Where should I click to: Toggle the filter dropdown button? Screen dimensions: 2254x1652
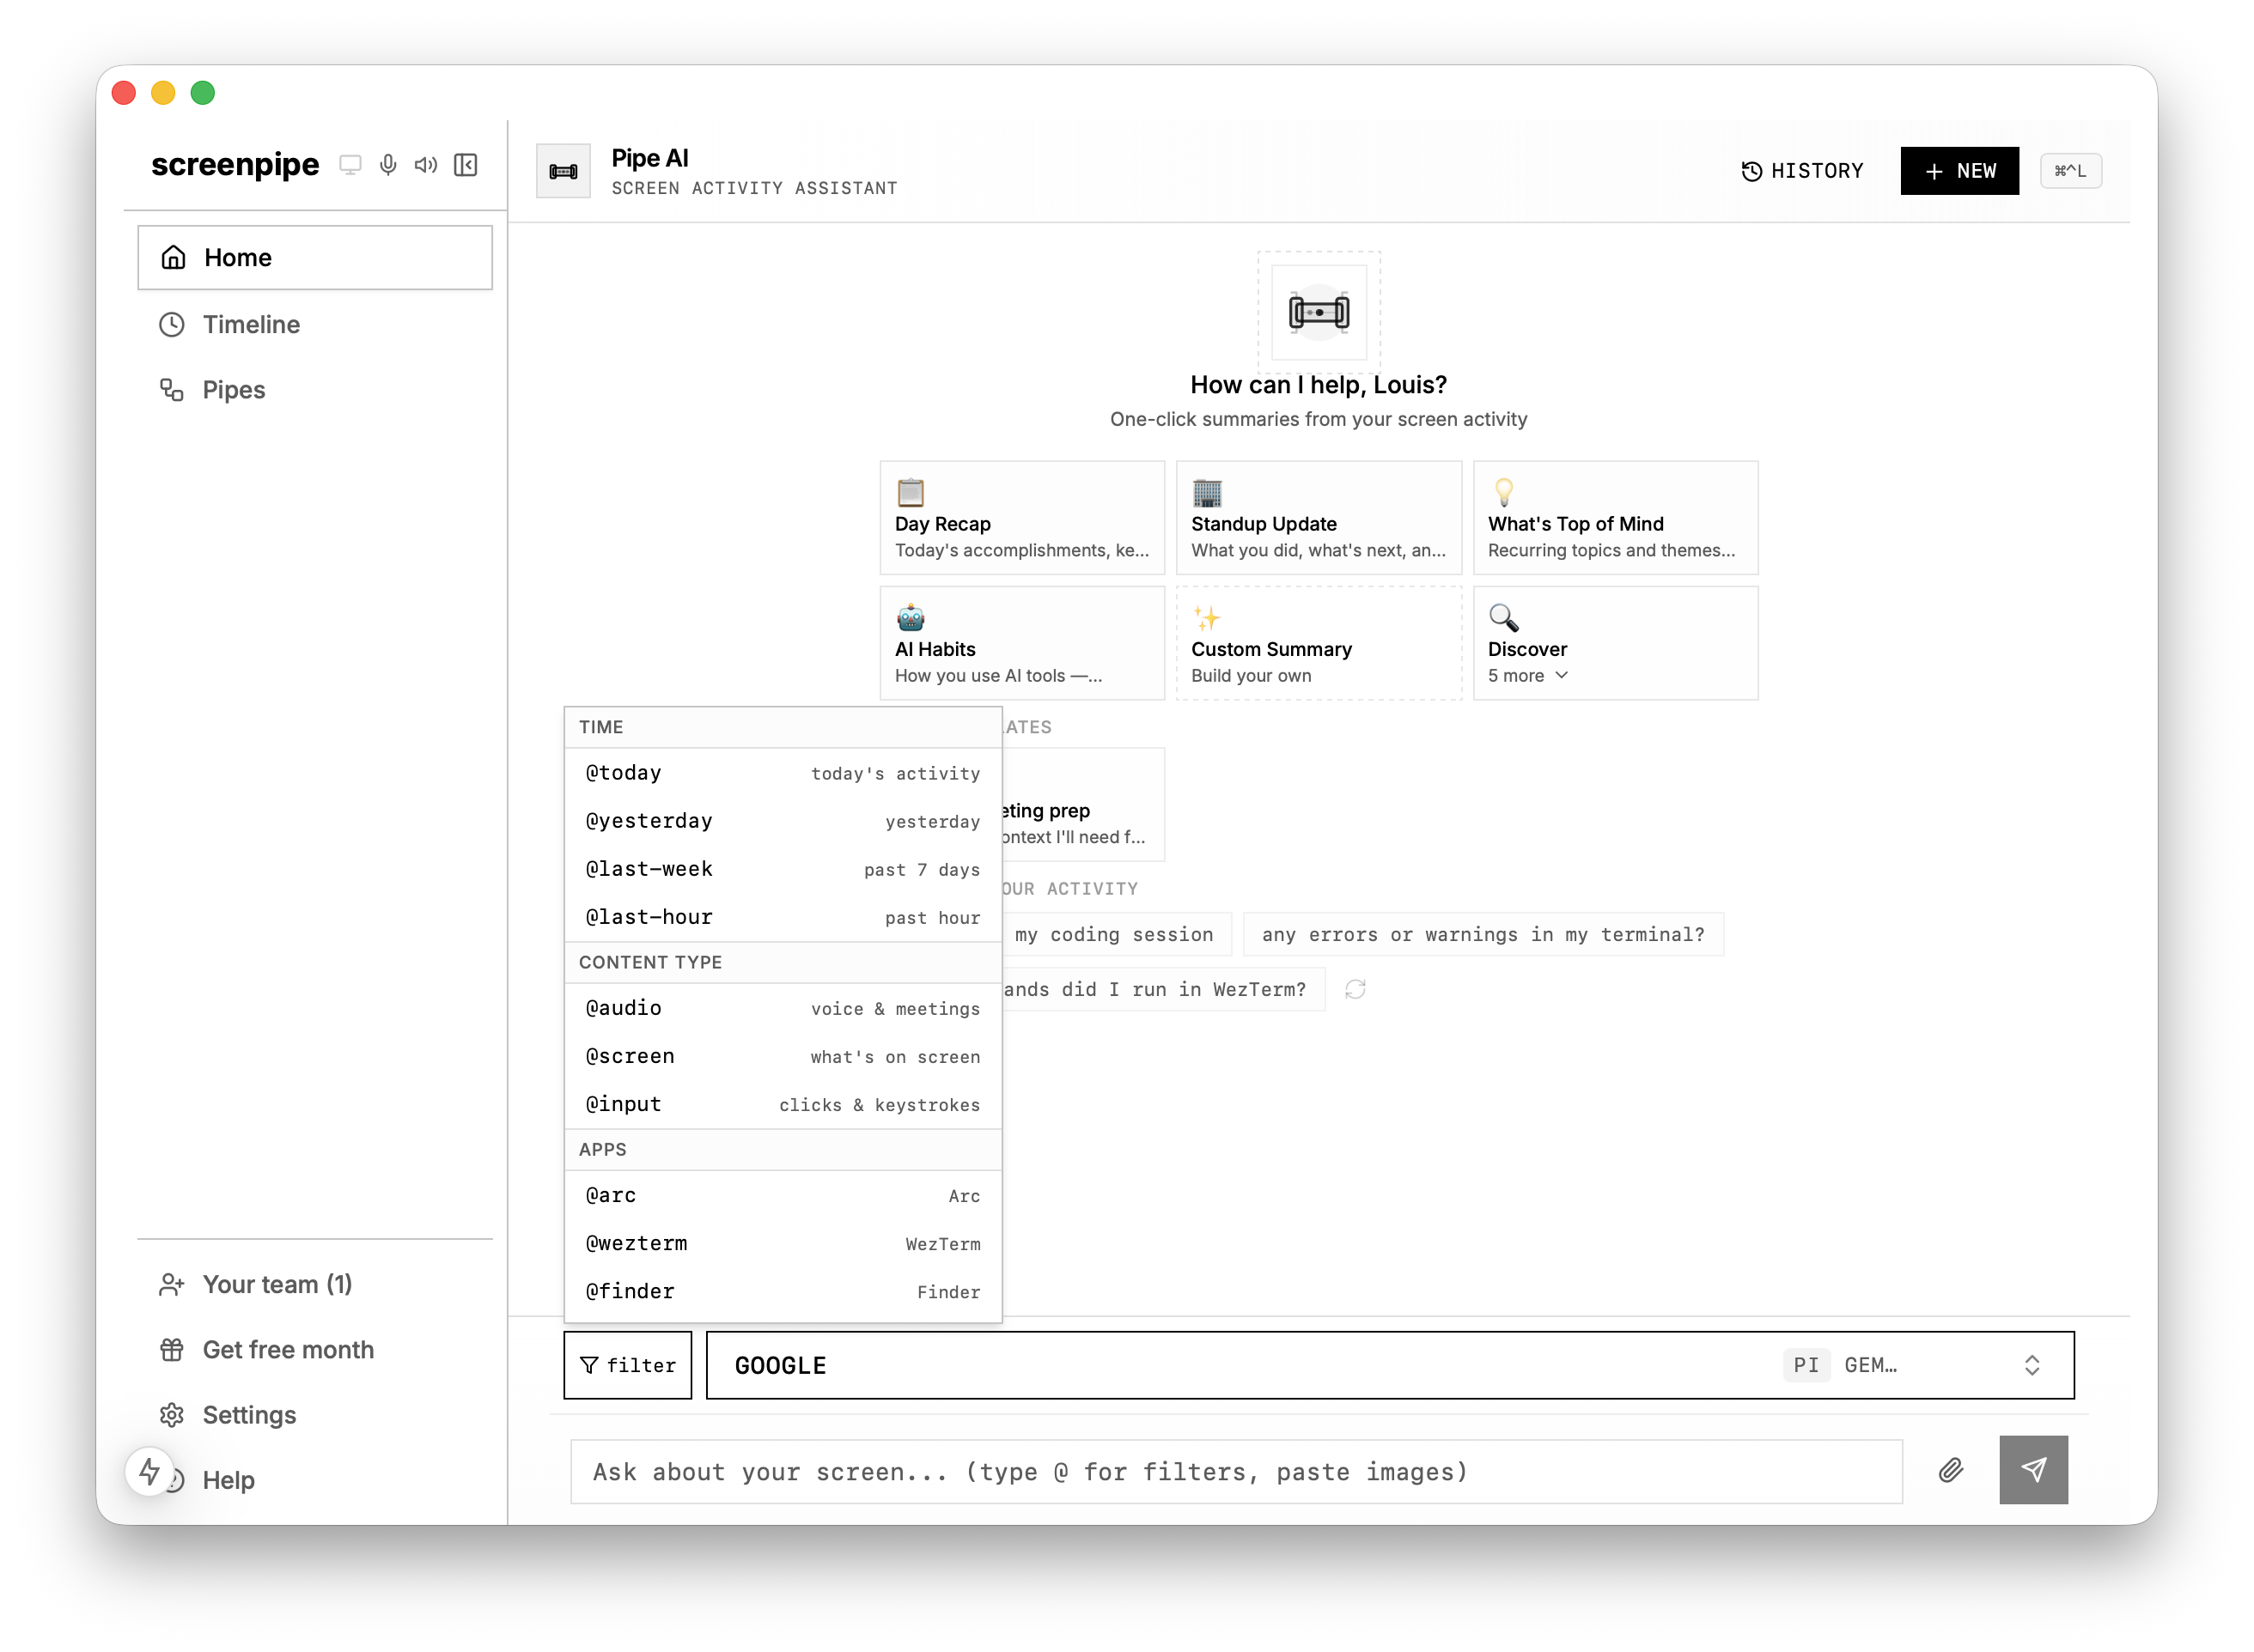pyautogui.click(x=627, y=1365)
